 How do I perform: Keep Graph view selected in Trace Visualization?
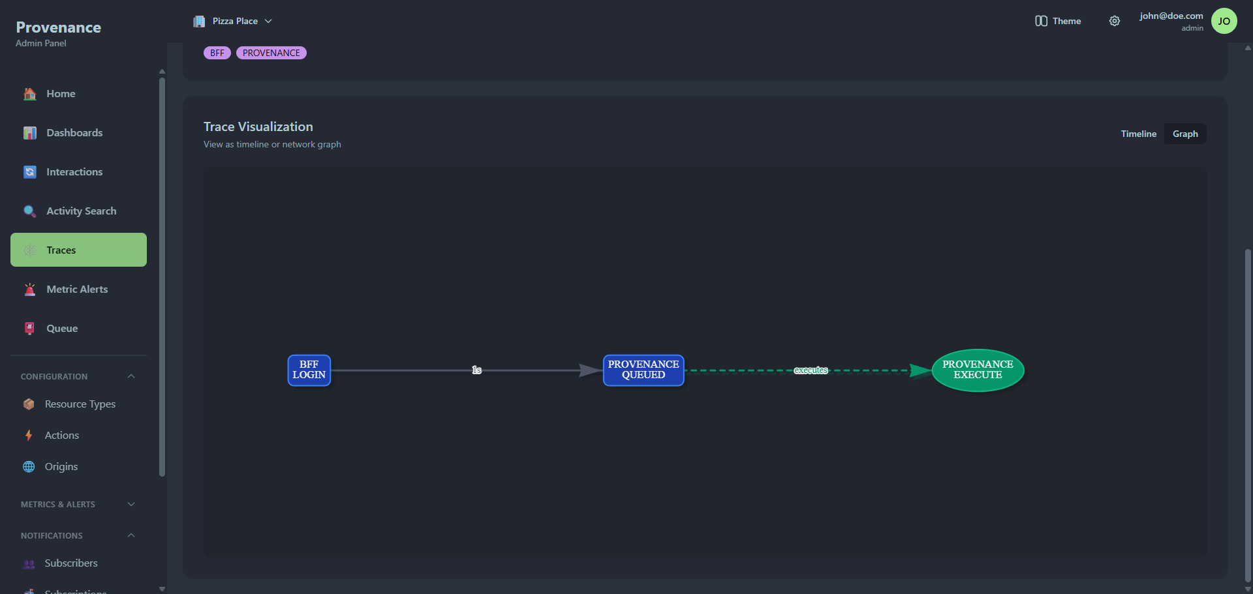[1185, 134]
